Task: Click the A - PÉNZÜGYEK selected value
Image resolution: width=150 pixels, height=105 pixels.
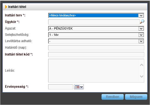Action: click(61, 28)
